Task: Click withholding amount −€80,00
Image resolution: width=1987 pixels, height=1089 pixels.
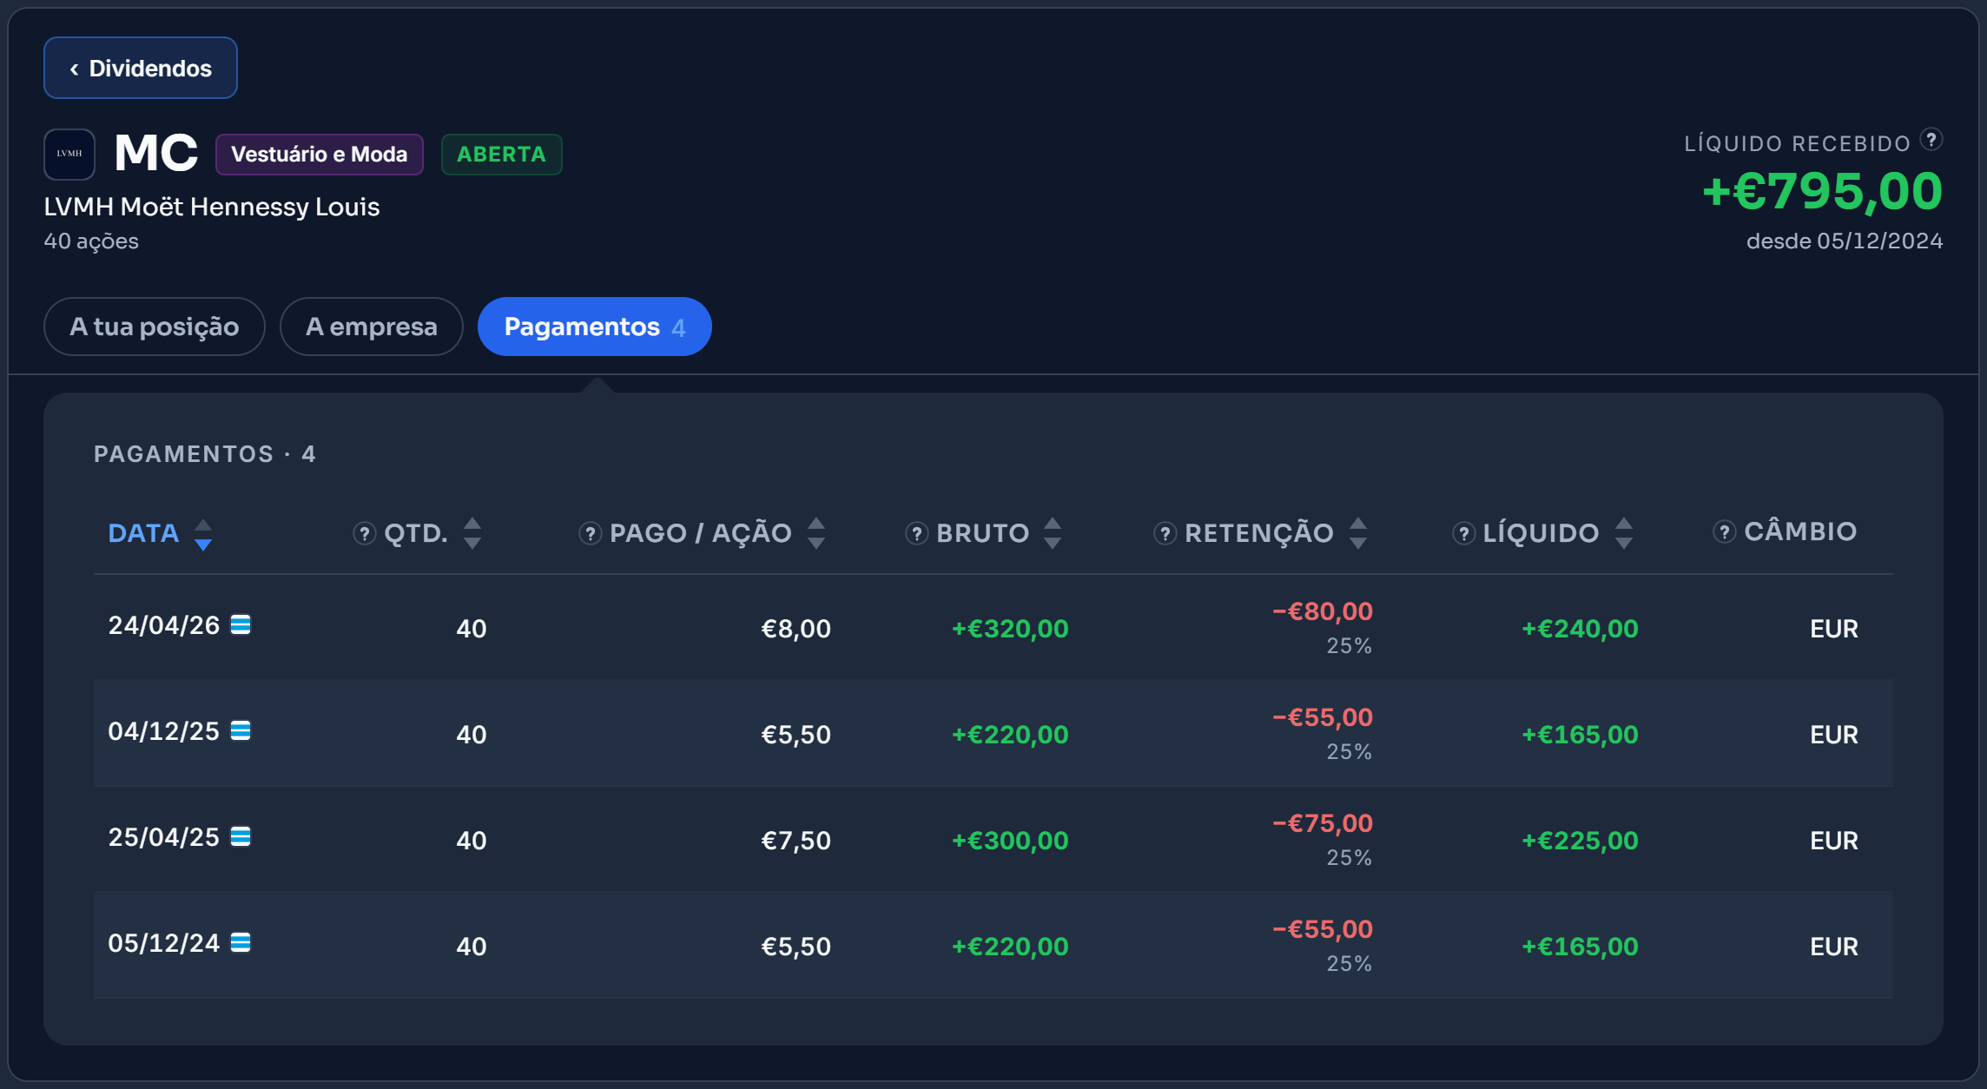Action: (1323, 611)
